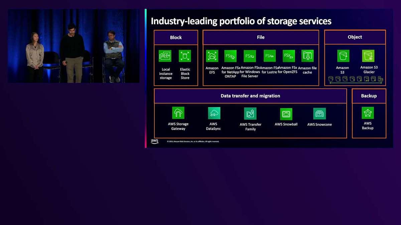401x225 pixels.
Task: Open the AWS Backup icon
Action: point(368,113)
